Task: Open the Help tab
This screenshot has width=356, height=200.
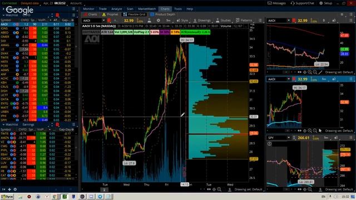Action: [x=190, y=9]
